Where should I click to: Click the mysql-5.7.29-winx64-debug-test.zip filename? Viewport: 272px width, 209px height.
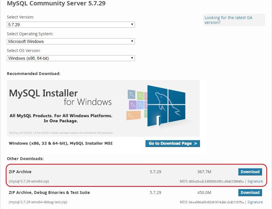[x=38, y=202]
